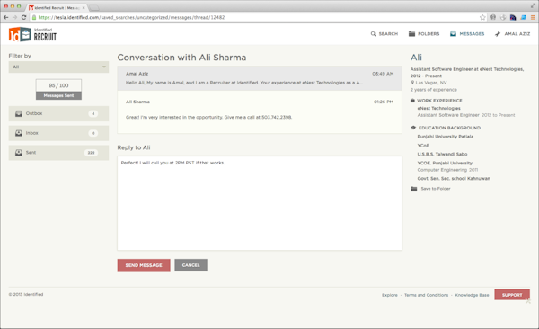Open the Outbox folder

click(x=58, y=113)
